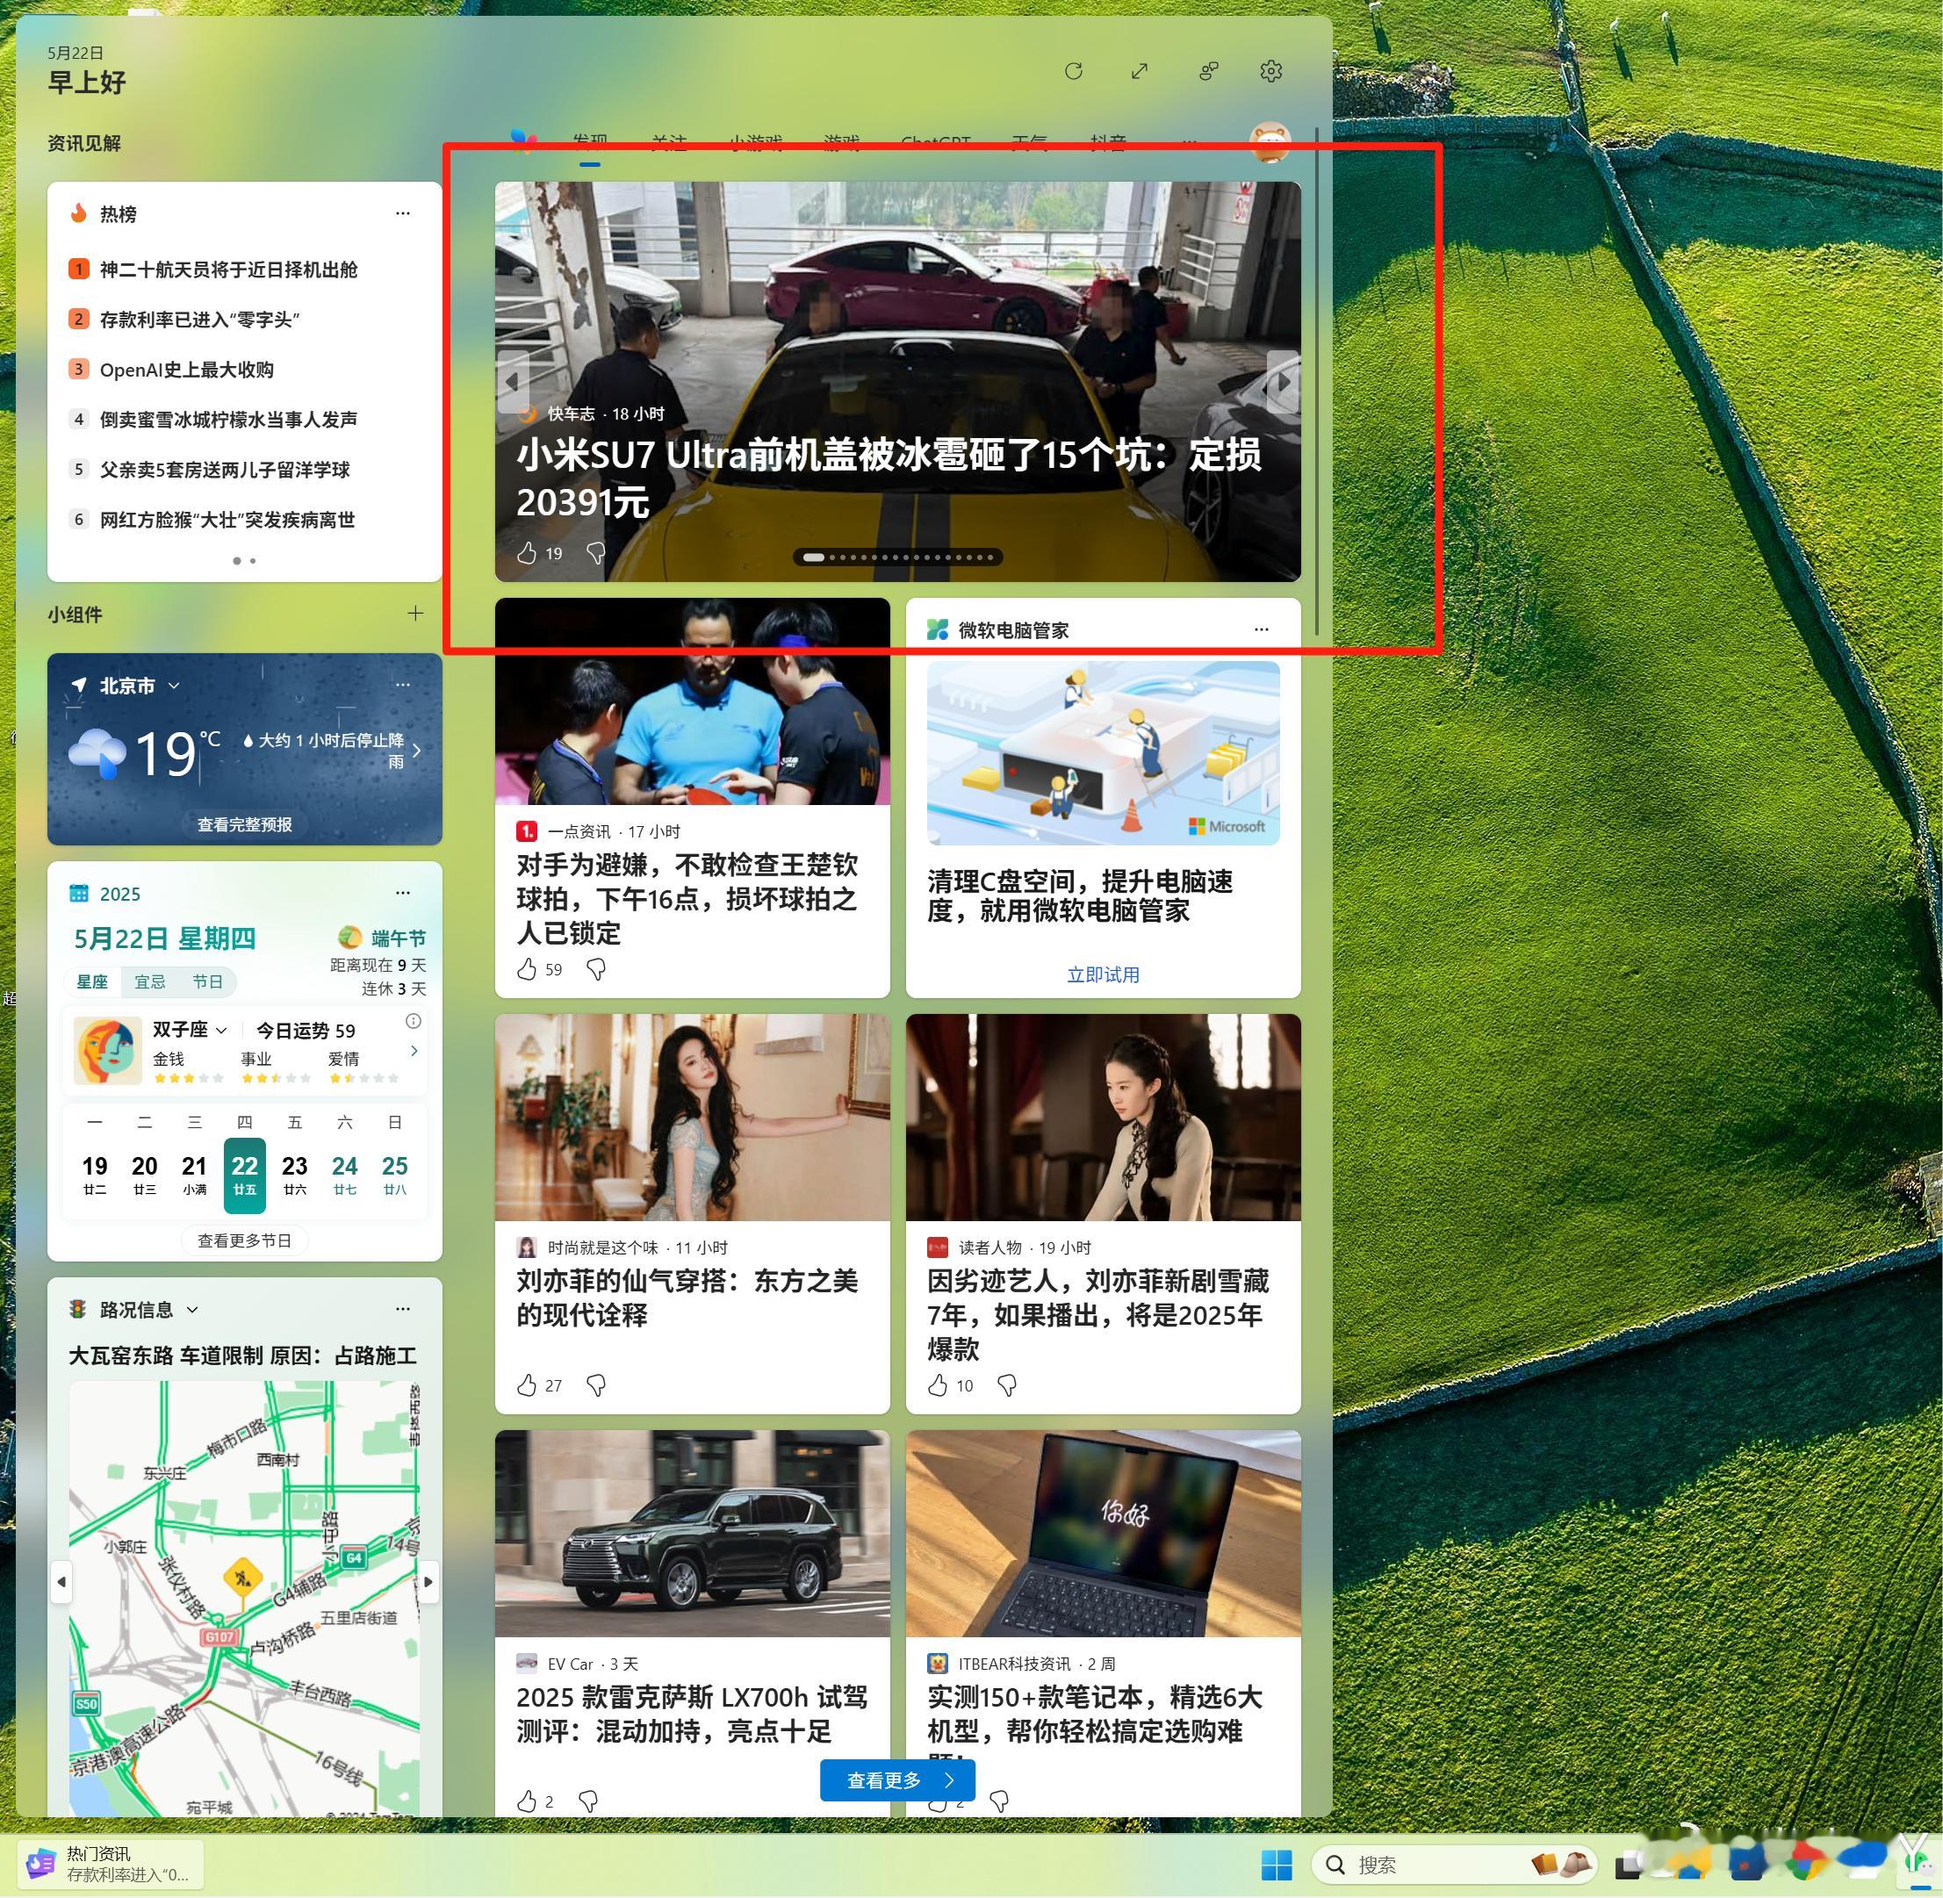Dislike the 小米SU7 Ultra headline story
The width and height of the screenshot is (1943, 1898).
click(596, 553)
